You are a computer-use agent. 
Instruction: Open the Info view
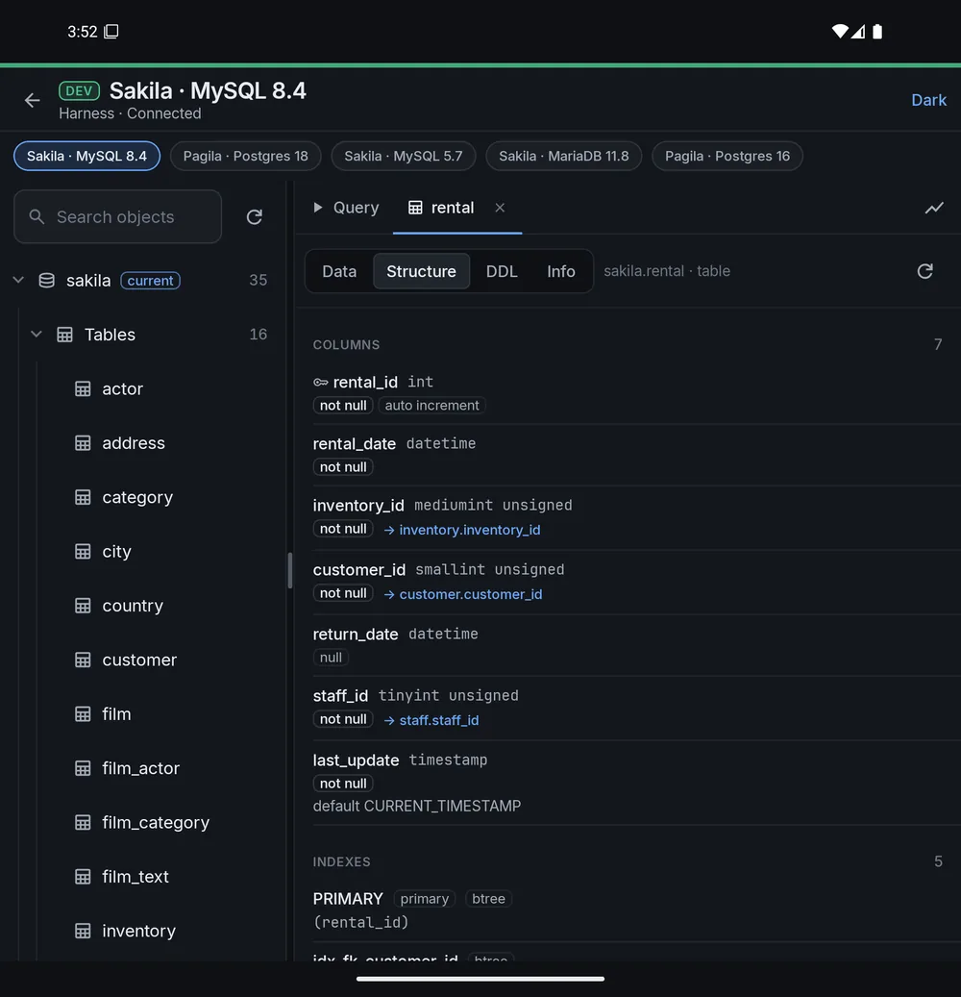pos(560,271)
